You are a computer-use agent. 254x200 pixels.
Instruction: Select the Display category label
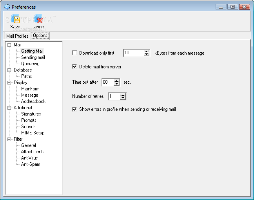(x=20, y=83)
